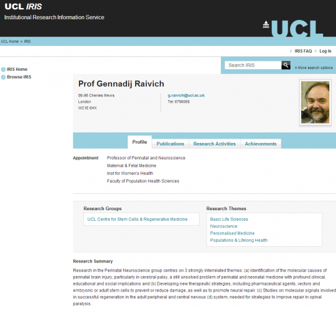Click the UCL IRIS title logo
This screenshot has height=309, width=336.
pyautogui.click(x=24, y=6)
